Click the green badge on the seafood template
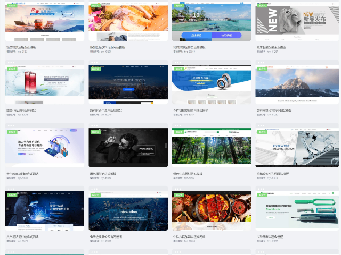Screen dimensions: 341x255 pos(95,6)
